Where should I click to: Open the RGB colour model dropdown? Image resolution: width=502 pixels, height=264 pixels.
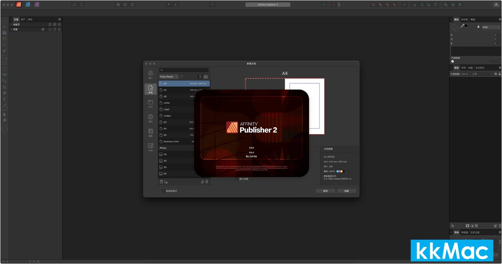[491, 27]
